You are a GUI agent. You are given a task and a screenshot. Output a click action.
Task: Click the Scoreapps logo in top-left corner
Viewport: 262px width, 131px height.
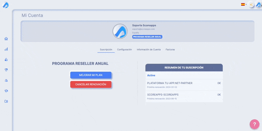tap(5, 5)
